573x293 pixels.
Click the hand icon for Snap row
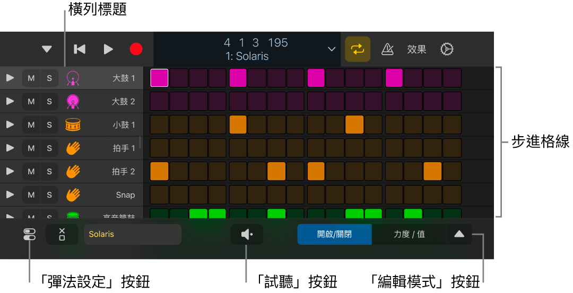(73, 195)
